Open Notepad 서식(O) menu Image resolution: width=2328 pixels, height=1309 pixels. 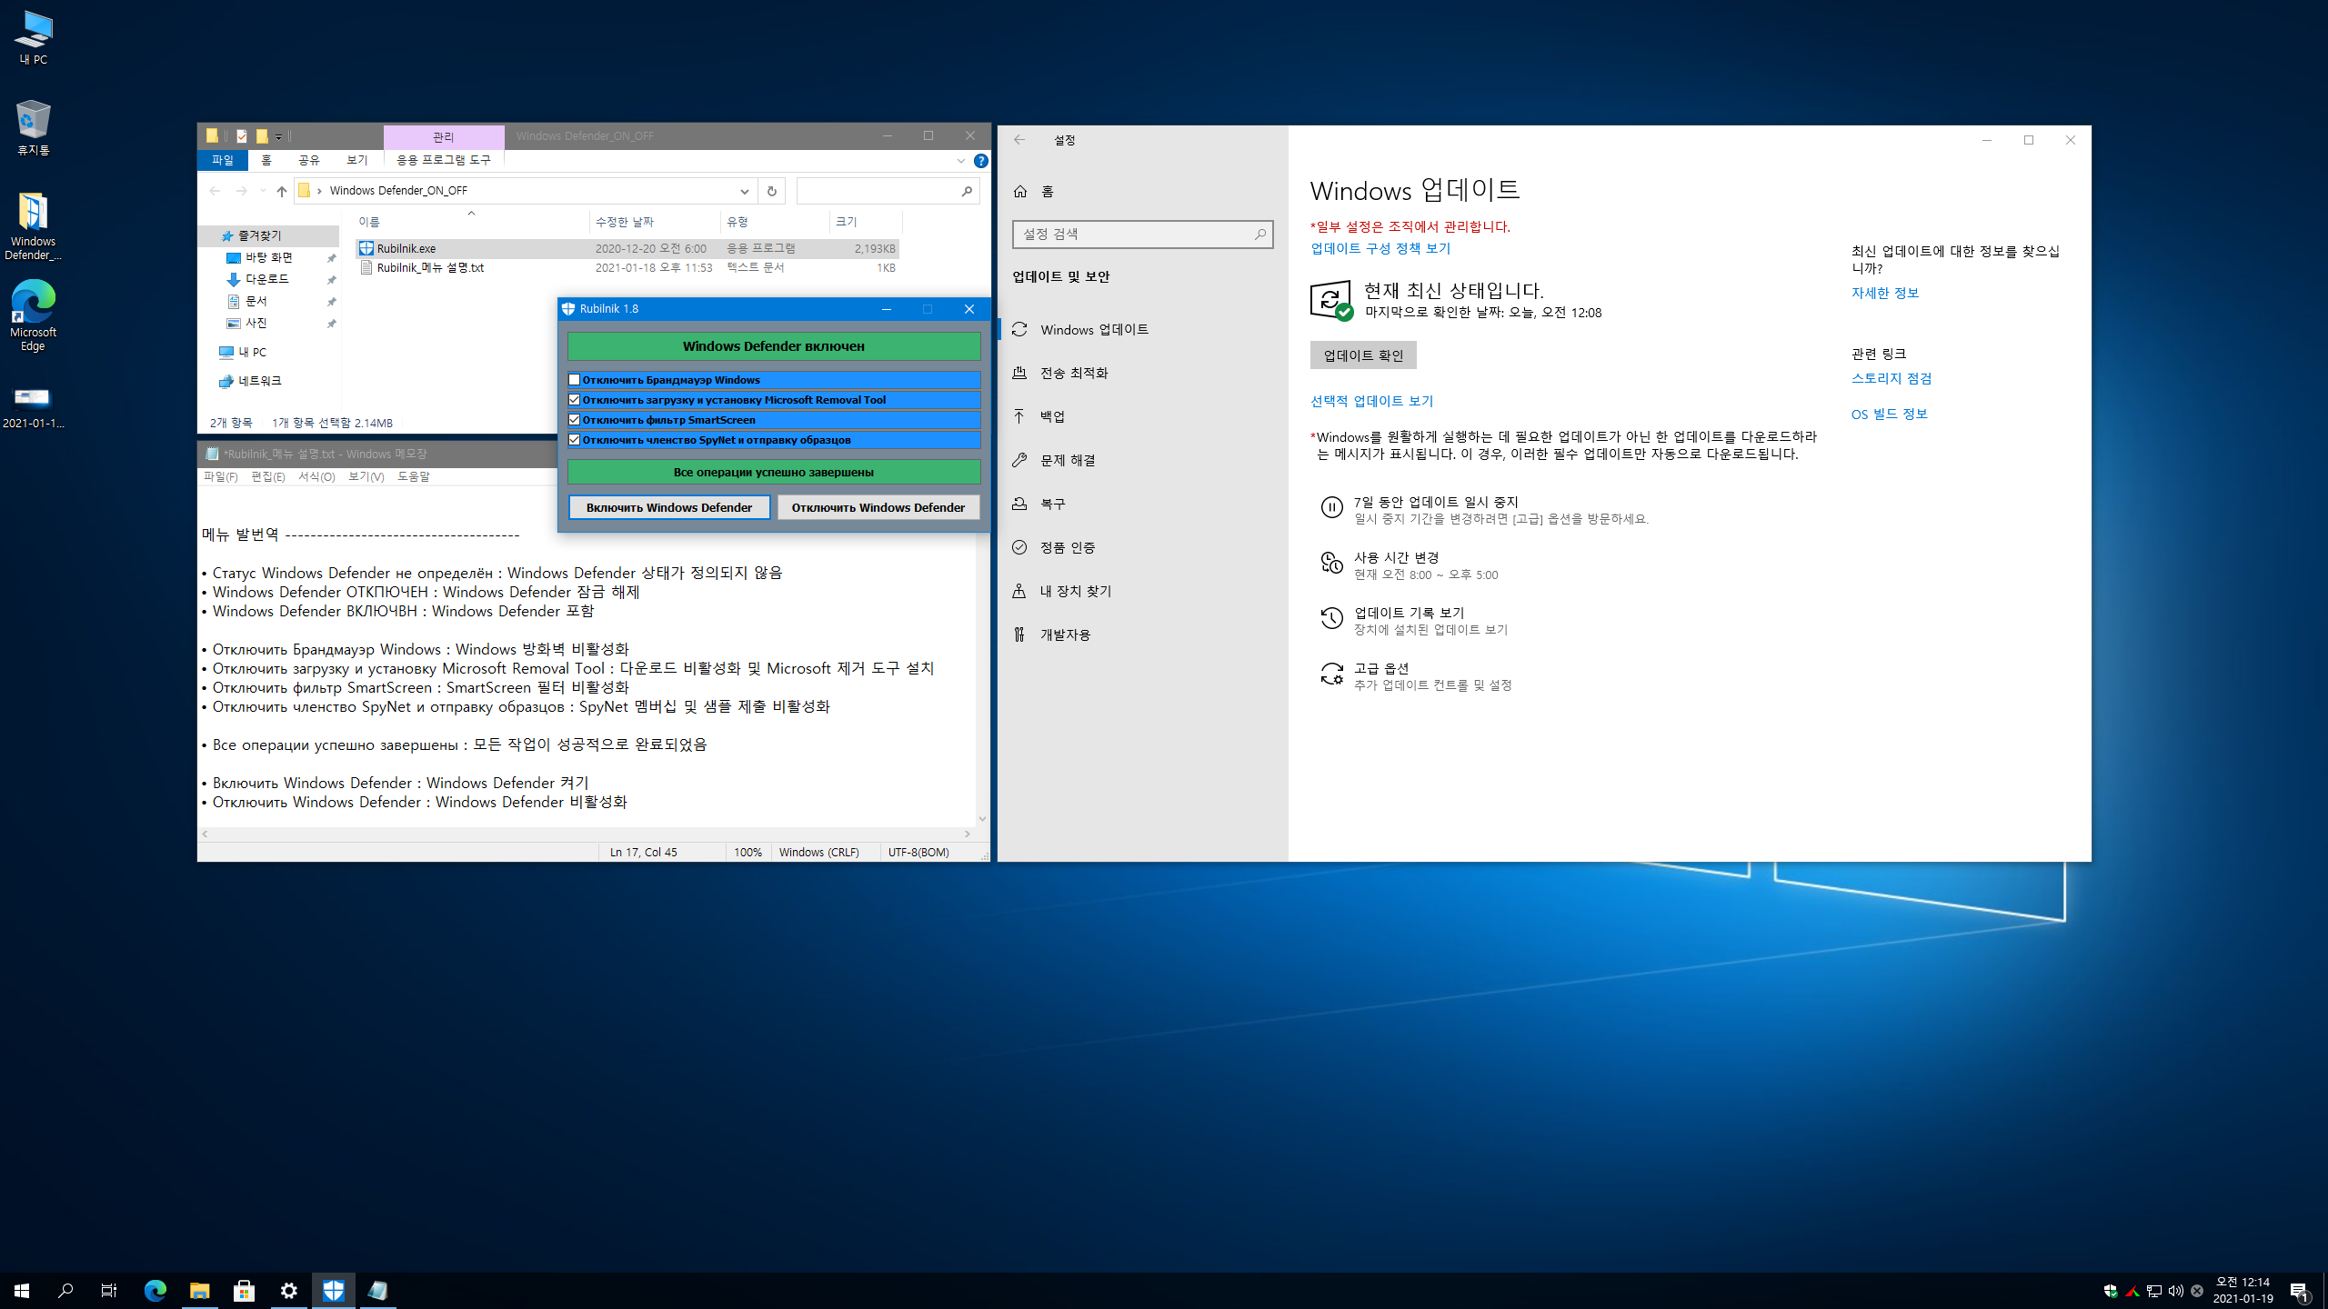(316, 476)
